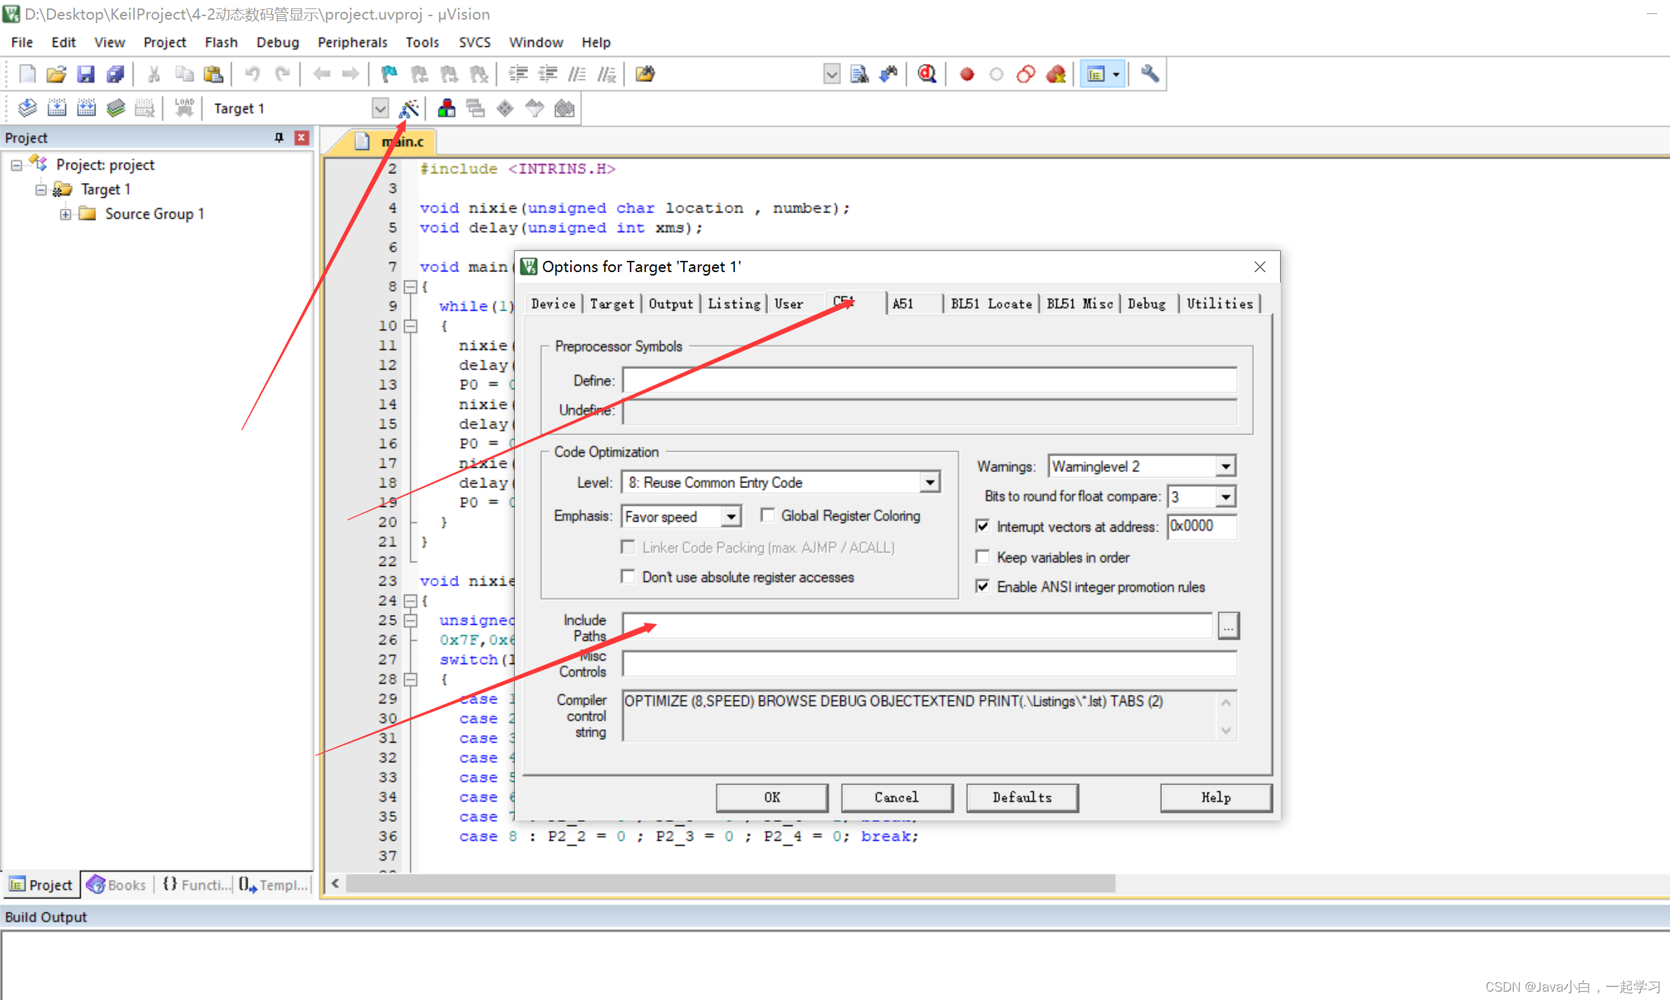Open the Peripherals menu
This screenshot has width=1670, height=1000.
click(x=352, y=42)
